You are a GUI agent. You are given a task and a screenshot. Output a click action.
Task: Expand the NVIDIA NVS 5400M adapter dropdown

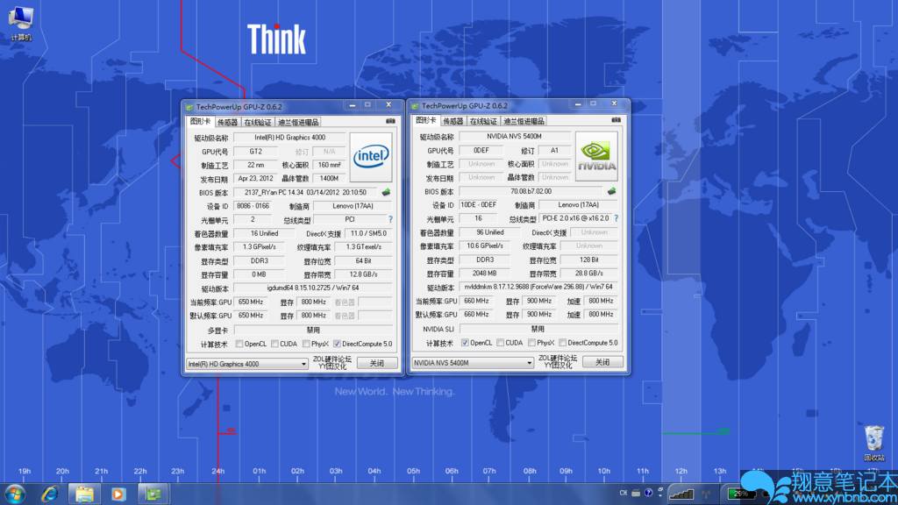pyautogui.click(x=529, y=363)
